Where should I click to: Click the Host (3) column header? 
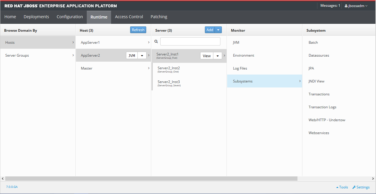(86, 31)
